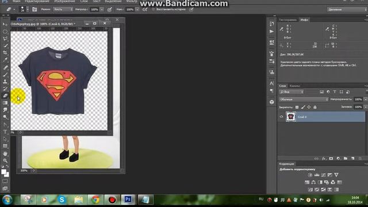
Task: Toggle Quick Mask mode icon
Action: (5, 181)
